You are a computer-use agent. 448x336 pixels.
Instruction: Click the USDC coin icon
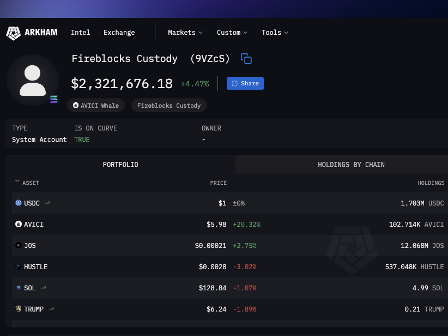[x=19, y=203]
